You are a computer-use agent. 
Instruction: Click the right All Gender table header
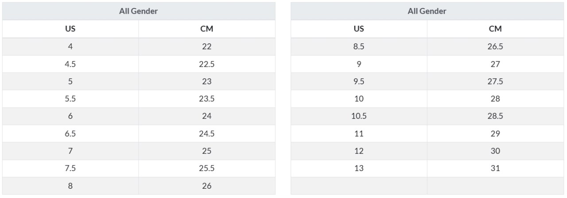click(427, 11)
